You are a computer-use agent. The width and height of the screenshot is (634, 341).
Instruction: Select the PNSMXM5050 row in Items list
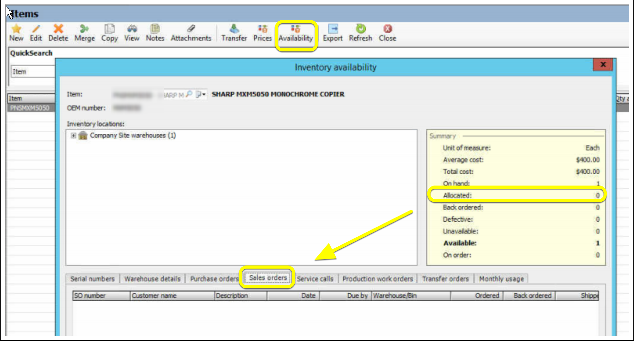[x=31, y=108]
